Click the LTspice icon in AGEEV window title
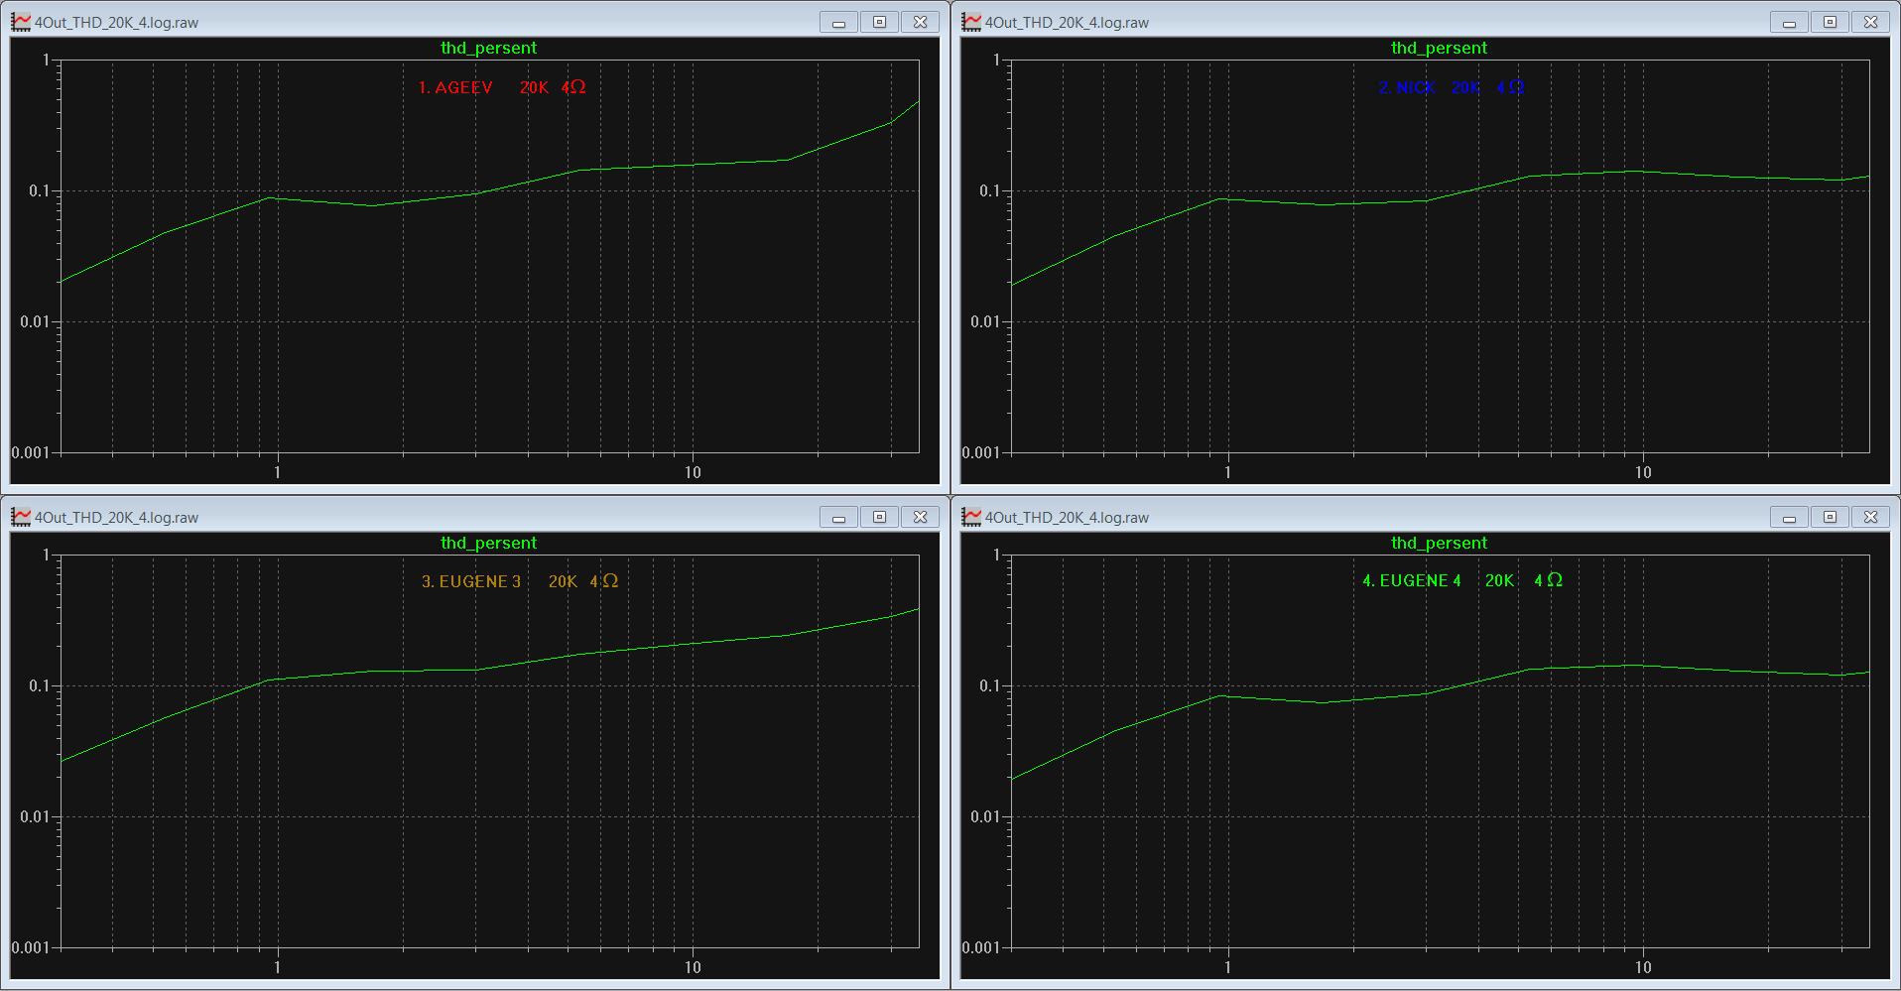 21,22
